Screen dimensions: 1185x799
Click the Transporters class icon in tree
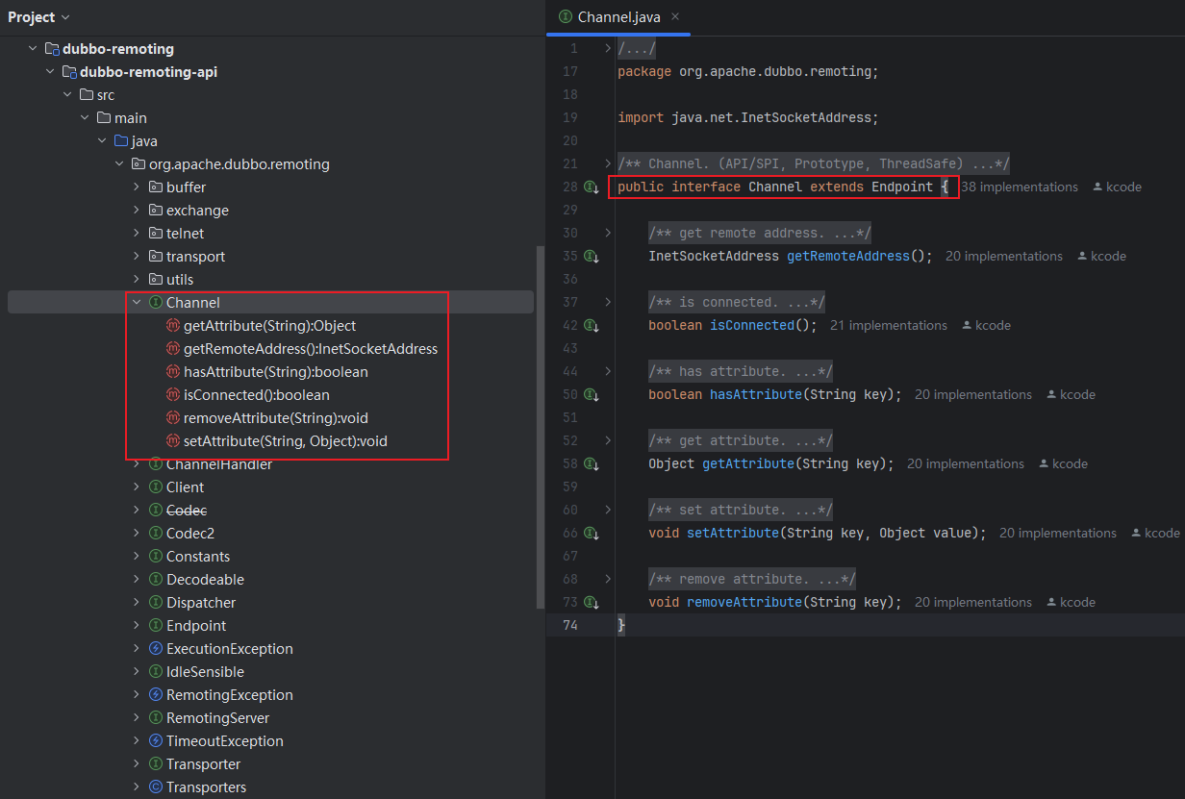click(156, 787)
